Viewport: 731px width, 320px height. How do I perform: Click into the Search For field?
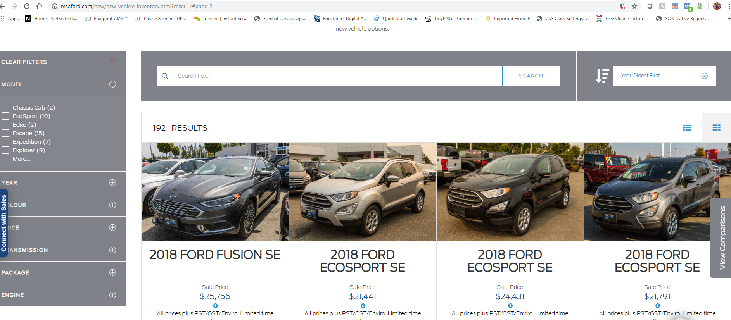(x=330, y=76)
